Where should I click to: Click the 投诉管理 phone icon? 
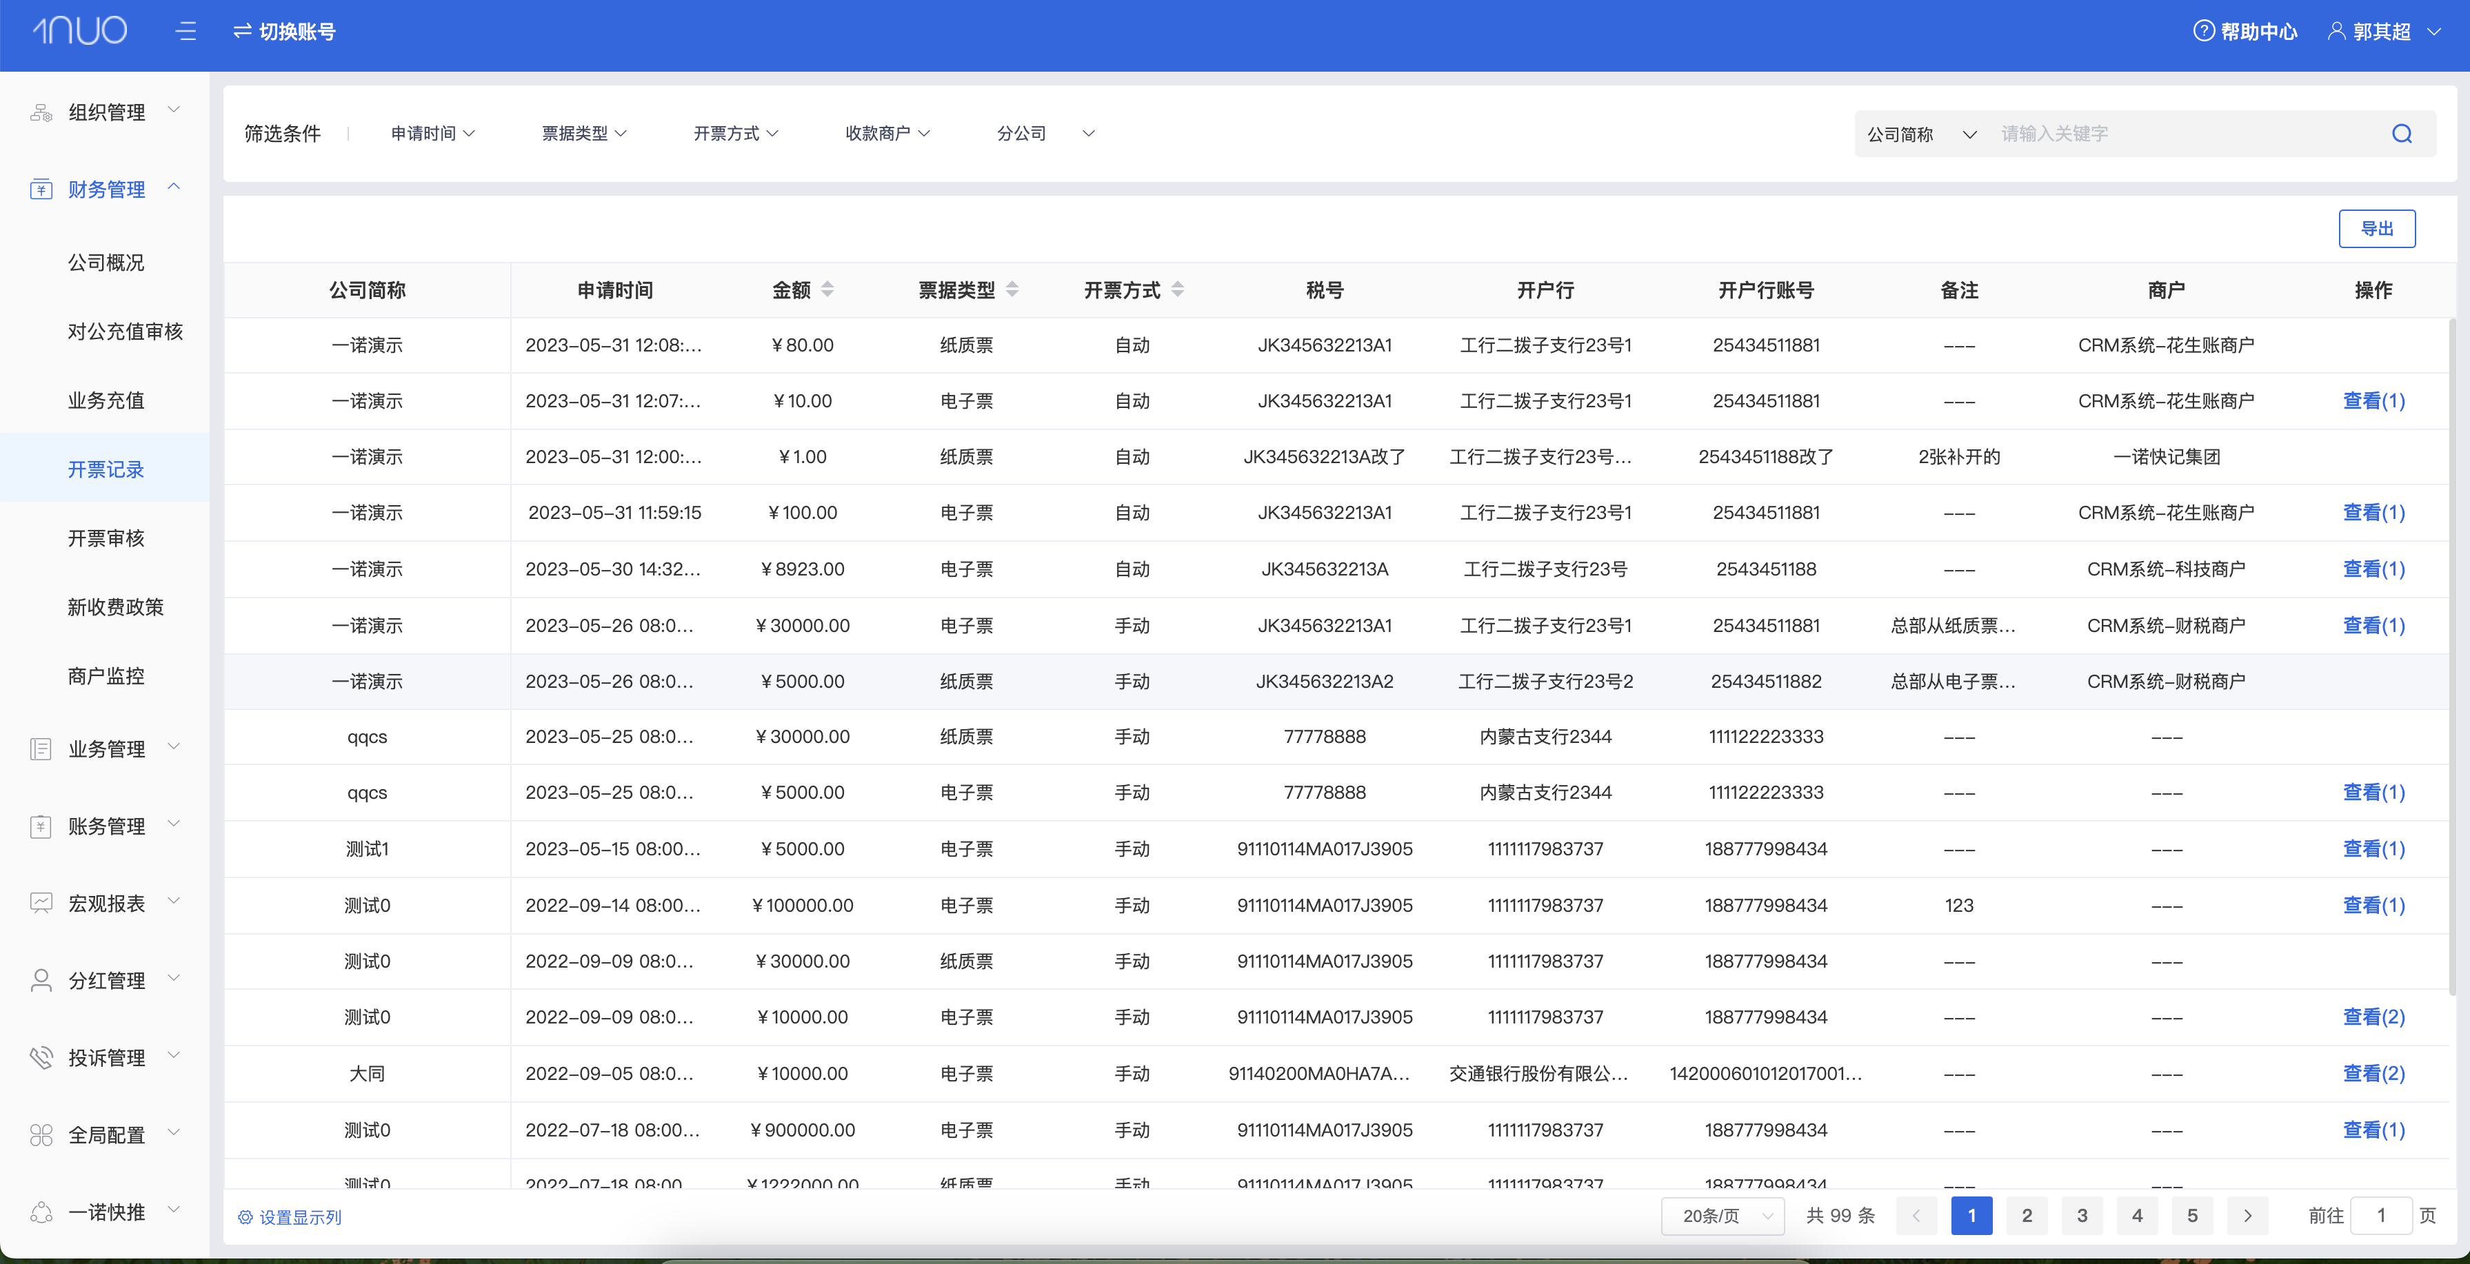click(x=40, y=1057)
